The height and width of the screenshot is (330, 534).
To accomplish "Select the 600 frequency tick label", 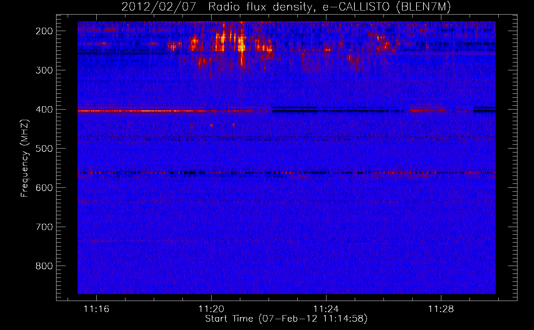I will [44, 188].
